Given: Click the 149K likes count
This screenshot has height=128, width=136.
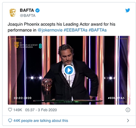Looking at the screenshot, I should click(x=18, y=110).
